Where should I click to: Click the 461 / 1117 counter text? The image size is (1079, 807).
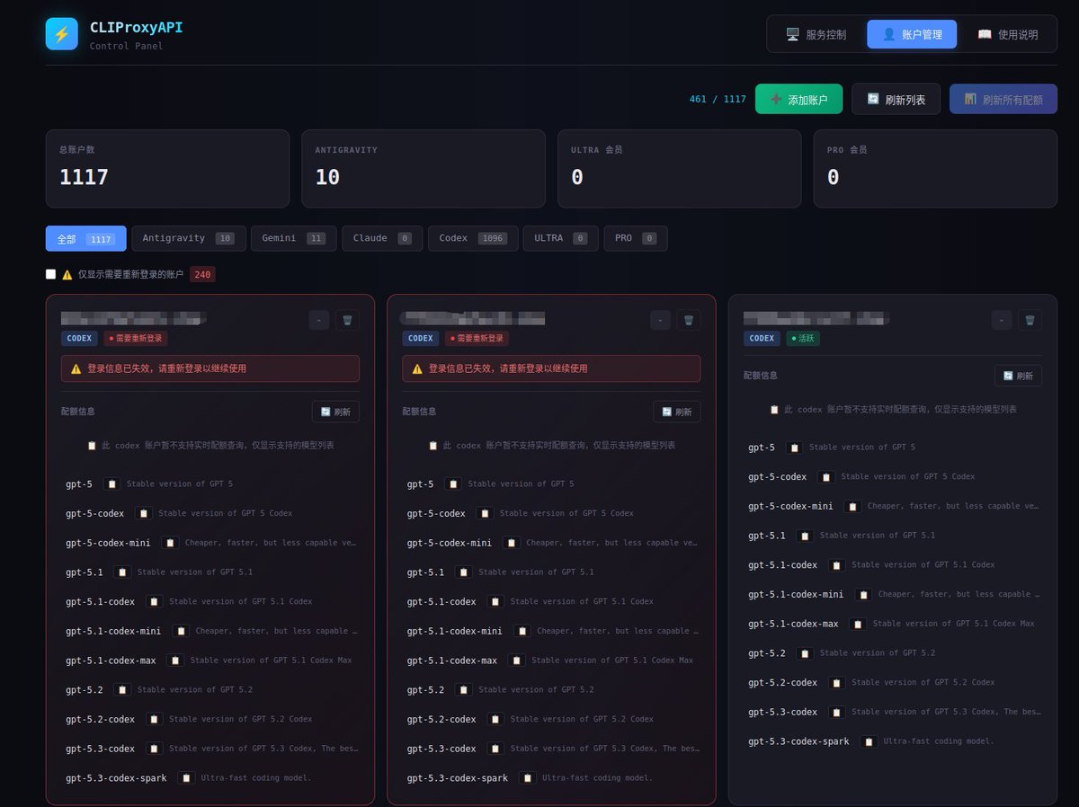coord(718,99)
